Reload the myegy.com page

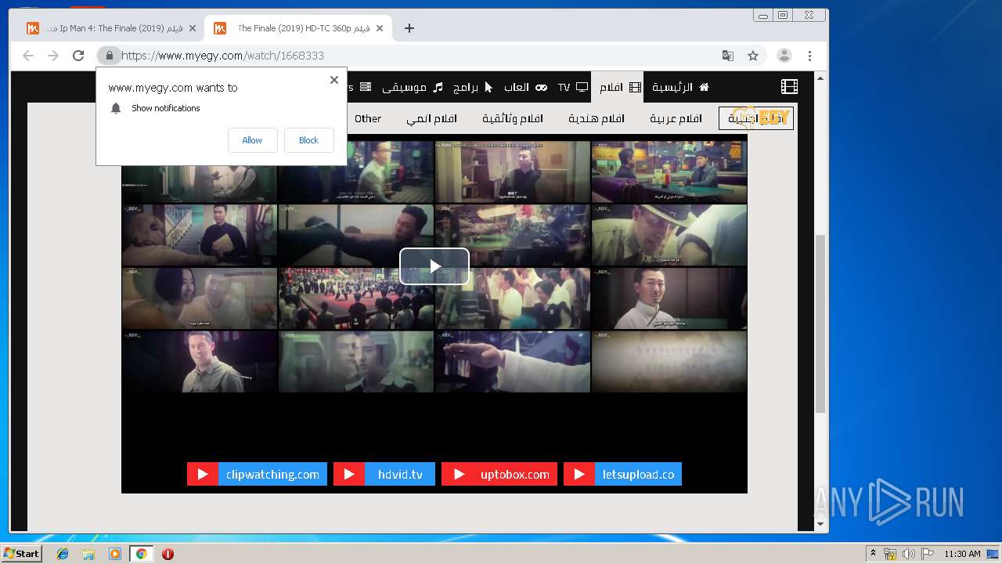[78, 56]
